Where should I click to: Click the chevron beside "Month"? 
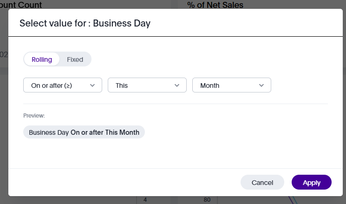261,86
